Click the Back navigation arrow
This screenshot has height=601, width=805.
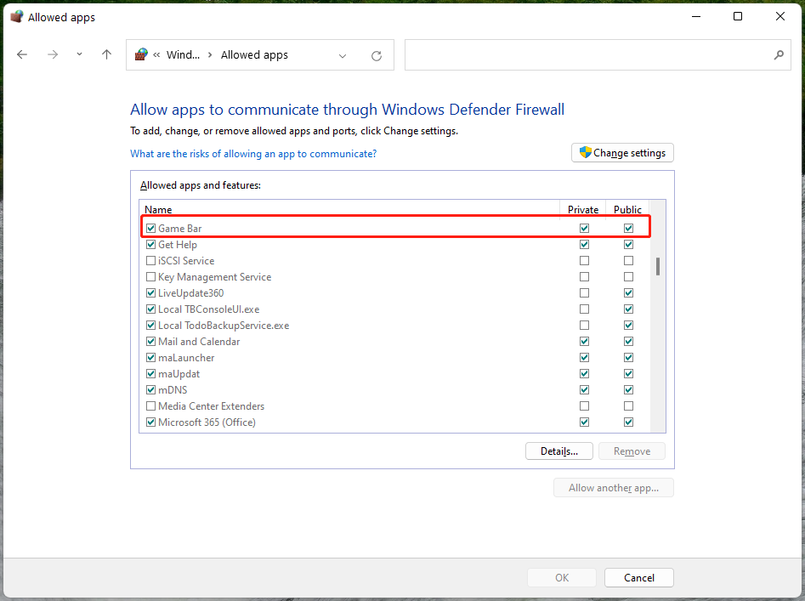pyautogui.click(x=22, y=54)
